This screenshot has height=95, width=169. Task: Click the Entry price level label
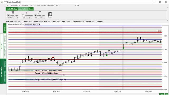coord(46,73)
